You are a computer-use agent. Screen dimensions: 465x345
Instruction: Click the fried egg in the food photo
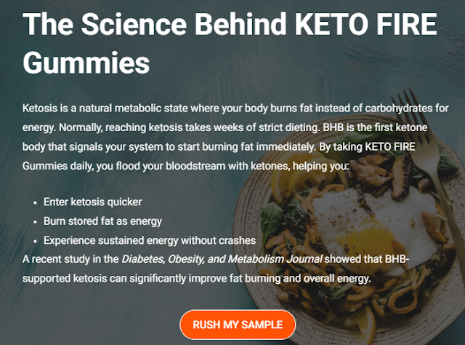click(x=373, y=229)
